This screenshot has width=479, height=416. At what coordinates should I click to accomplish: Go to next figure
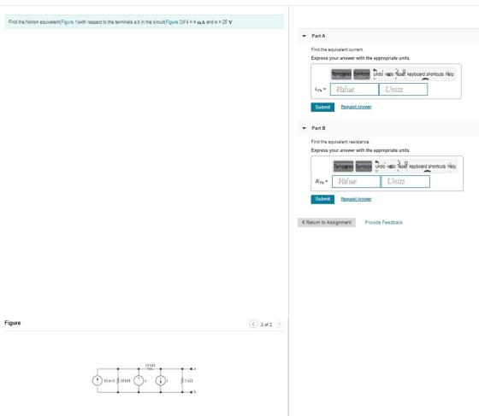[279, 324]
